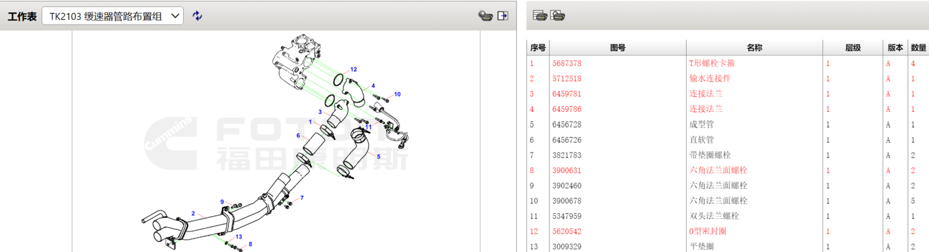The height and width of the screenshot is (252, 929).
Task: Select callout number 2 in the diagram
Action: click(193, 214)
